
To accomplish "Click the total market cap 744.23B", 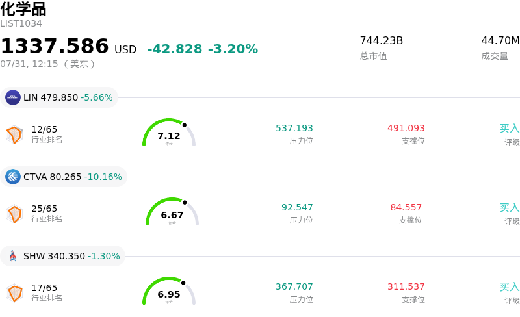I will coord(382,40).
